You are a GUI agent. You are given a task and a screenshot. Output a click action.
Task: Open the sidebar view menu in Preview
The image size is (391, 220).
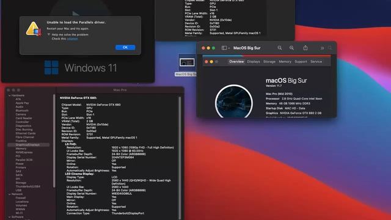tap(225, 48)
